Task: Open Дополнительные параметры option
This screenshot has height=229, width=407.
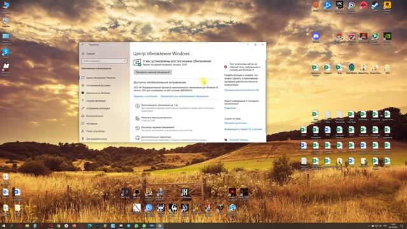Action: (156, 137)
